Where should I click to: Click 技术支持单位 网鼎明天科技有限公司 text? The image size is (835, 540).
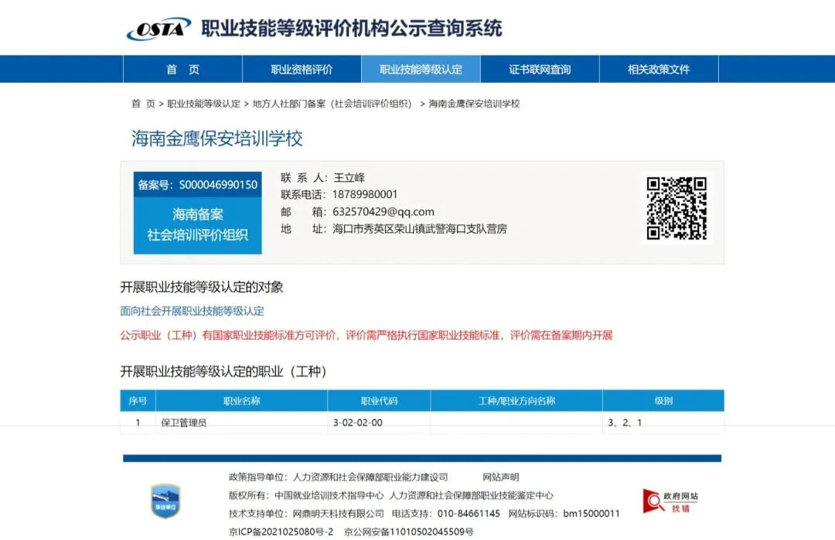click(x=306, y=514)
